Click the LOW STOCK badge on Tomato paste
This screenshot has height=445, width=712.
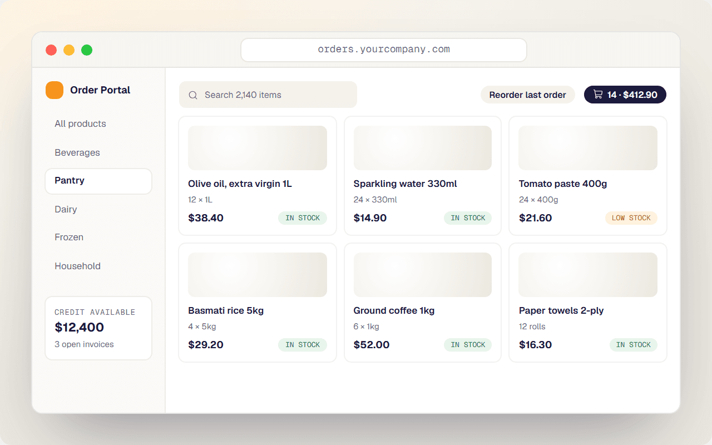pos(631,218)
